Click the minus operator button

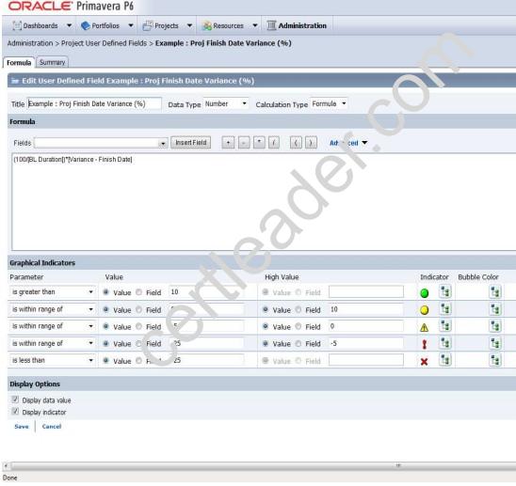[x=244, y=143]
